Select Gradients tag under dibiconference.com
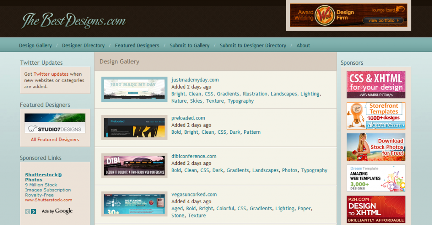The image size is (432, 225). pos(238,170)
